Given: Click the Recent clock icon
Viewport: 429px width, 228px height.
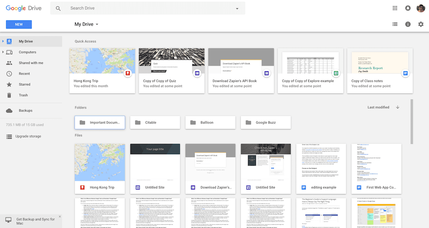Looking at the screenshot, I should click(10, 74).
